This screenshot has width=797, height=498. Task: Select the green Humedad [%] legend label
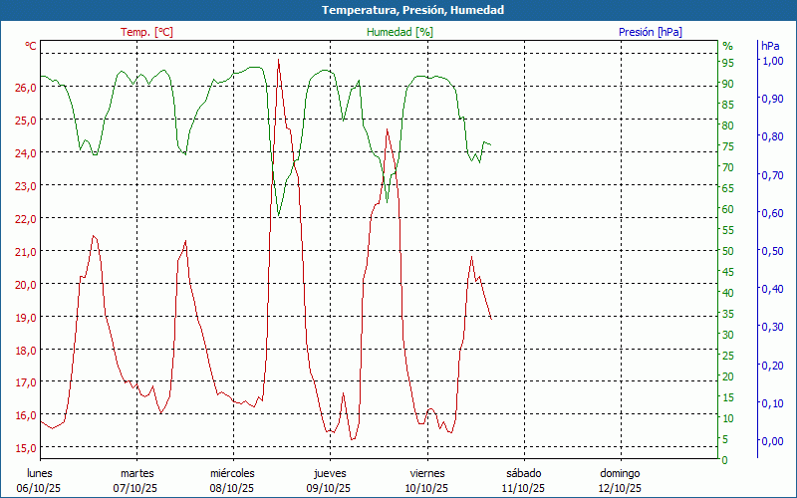400,32
